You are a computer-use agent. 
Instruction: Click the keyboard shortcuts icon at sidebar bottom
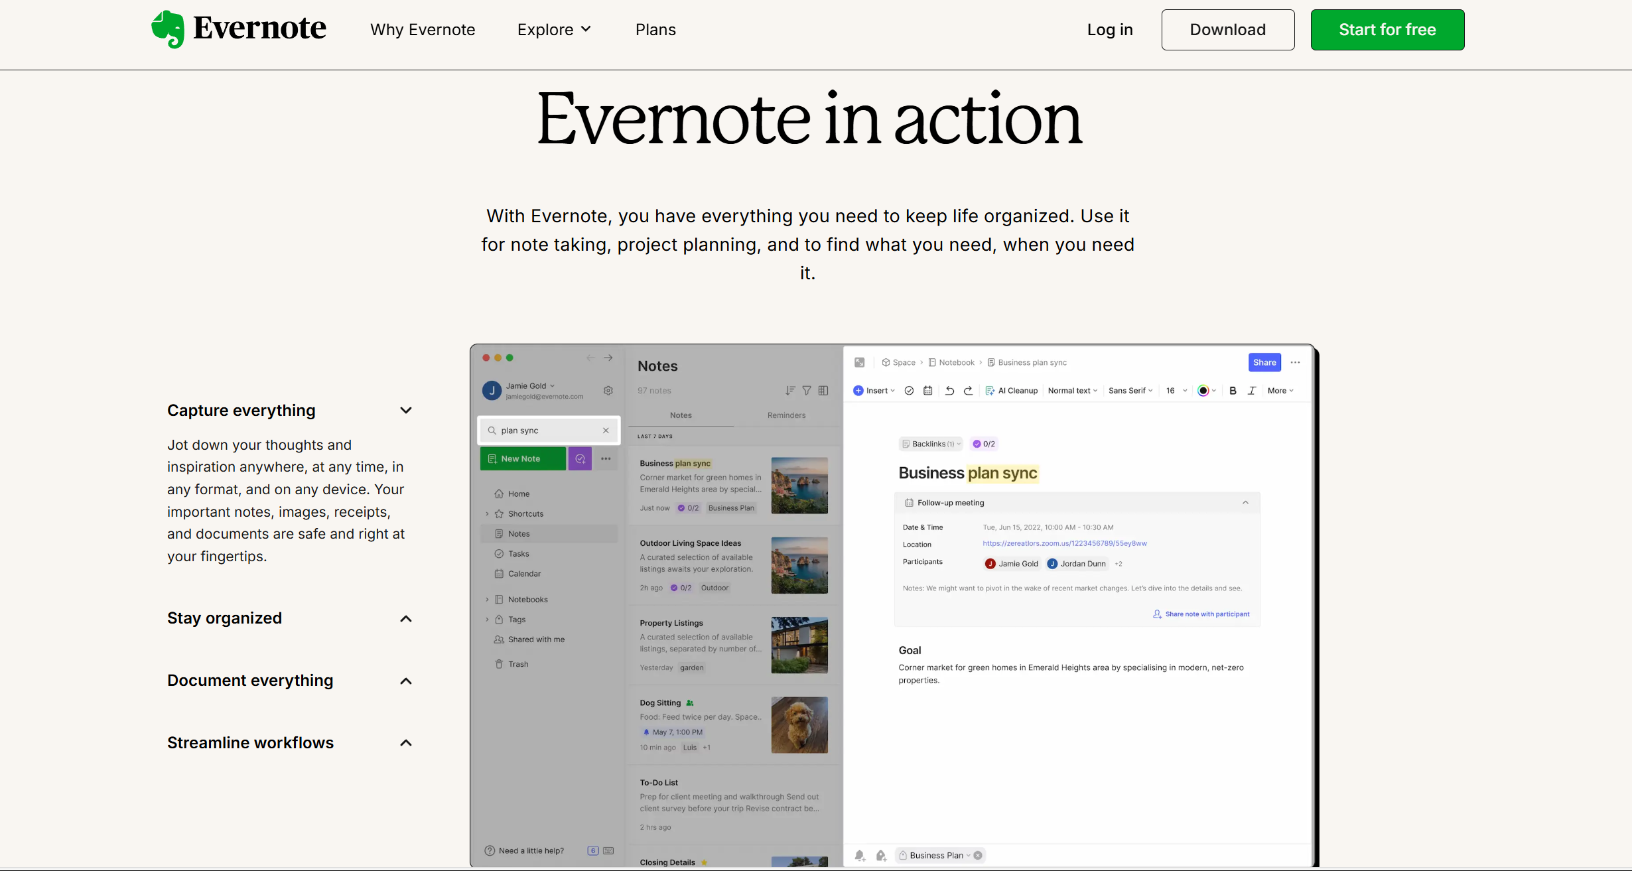(x=608, y=851)
